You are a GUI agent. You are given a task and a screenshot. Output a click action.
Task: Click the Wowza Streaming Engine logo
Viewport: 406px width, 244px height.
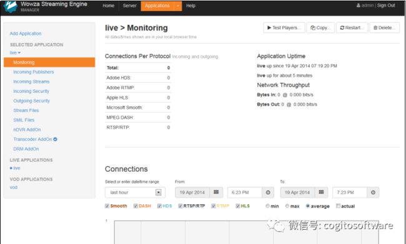(11, 7)
